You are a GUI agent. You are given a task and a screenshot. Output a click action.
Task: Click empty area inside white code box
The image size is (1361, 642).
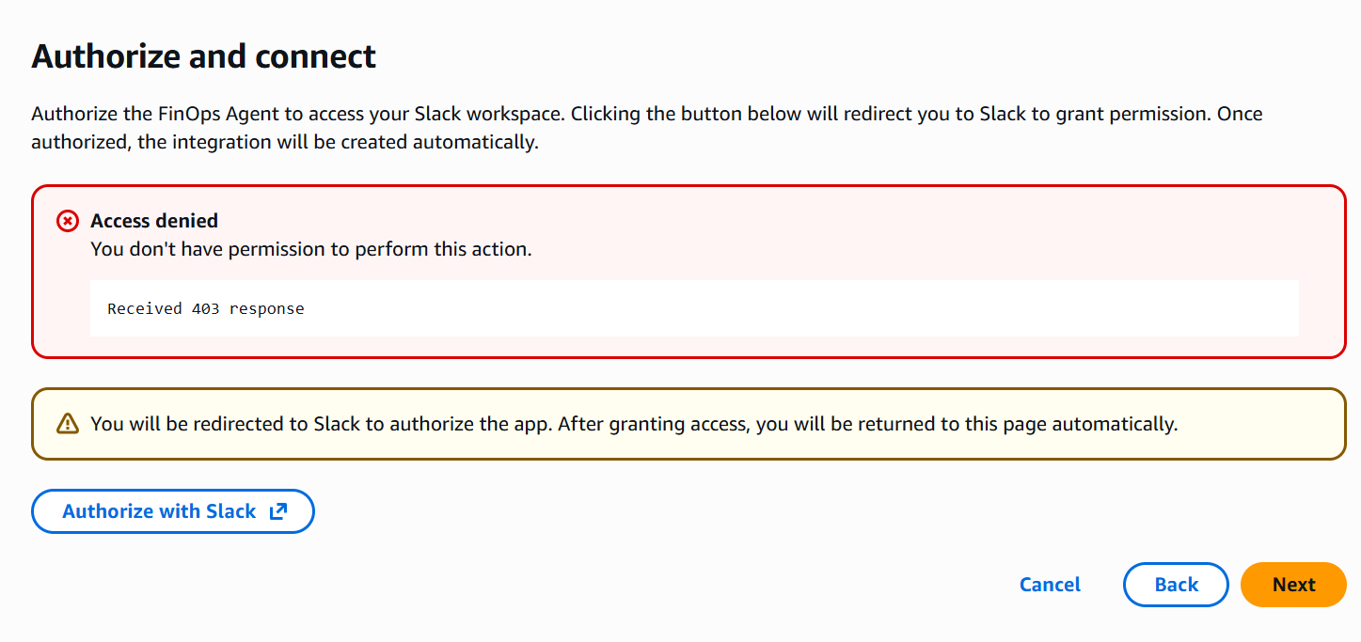[799, 308]
